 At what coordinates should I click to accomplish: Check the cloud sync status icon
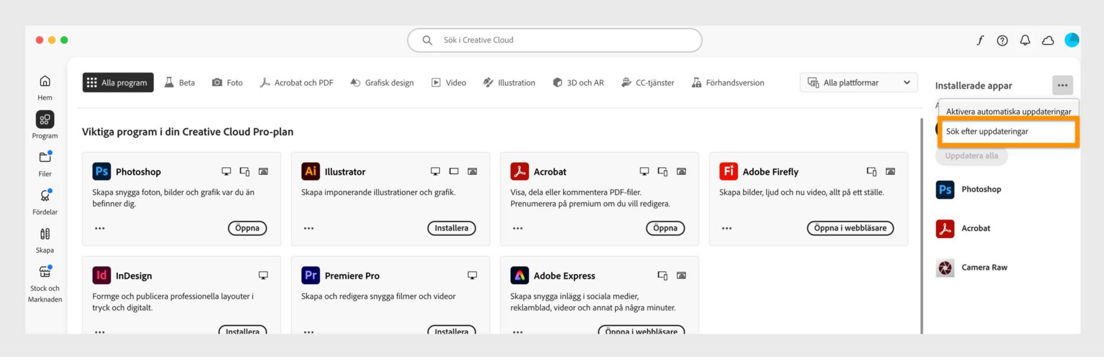pyautogui.click(x=1048, y=40)
